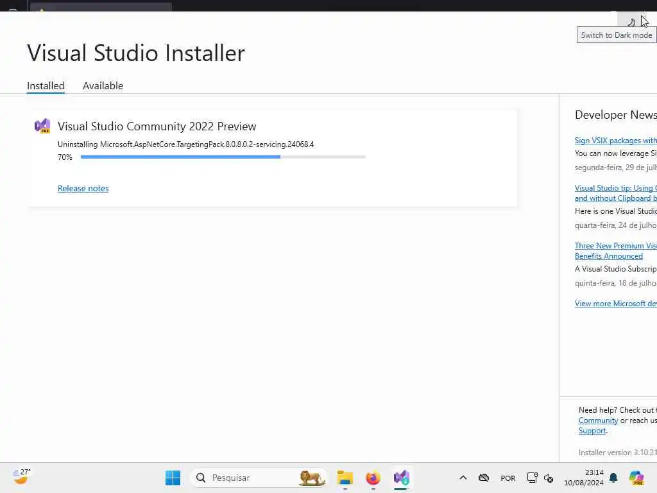
Task: Click the 'segunda-feira, 29 de' news date
Action: (x=615, y=168)
